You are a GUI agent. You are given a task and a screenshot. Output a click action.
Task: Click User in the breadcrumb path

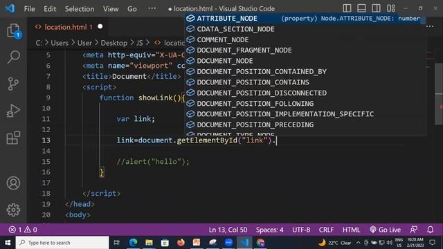point(84,43)
